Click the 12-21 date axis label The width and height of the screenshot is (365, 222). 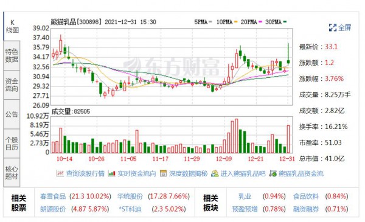255,159
